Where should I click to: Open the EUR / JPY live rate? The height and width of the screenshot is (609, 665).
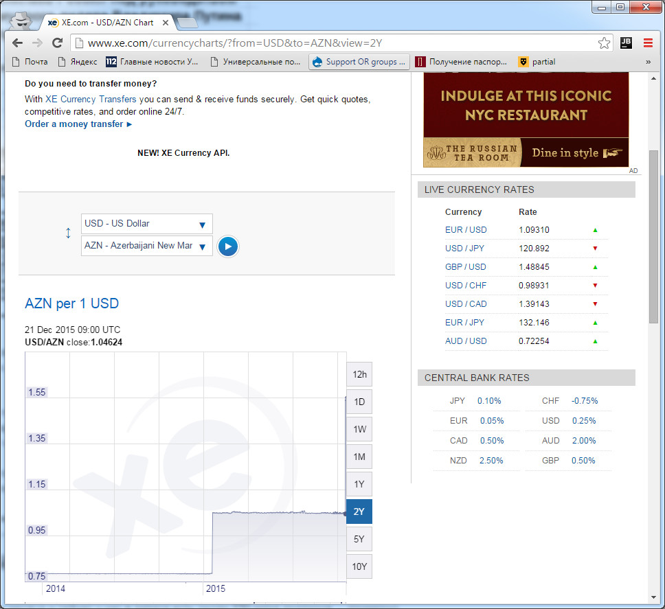[464, 323]
